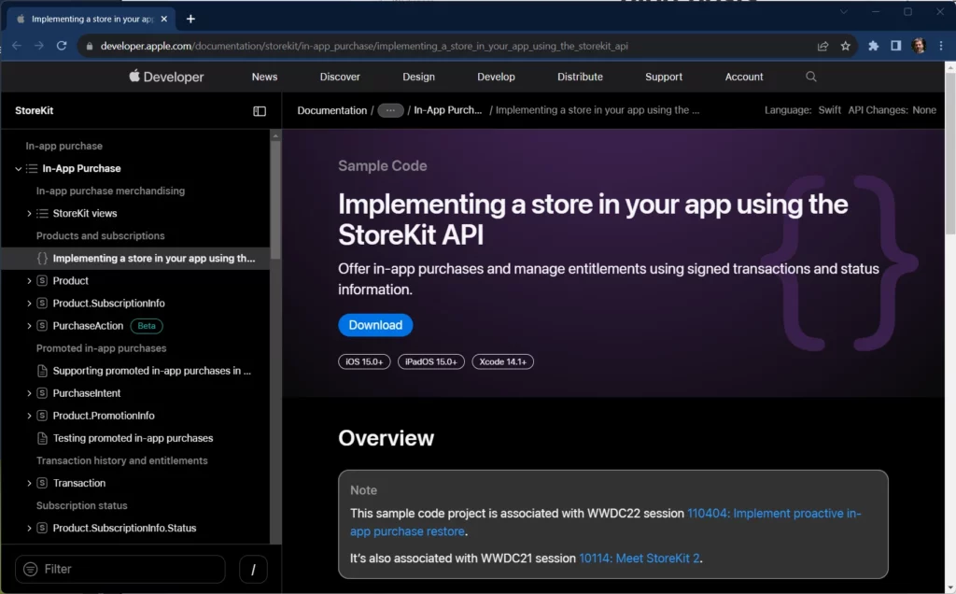Toggle the StoreKit sidebar panel icon
The width and height of the screenshot is (956, 594).
point(260,111)
